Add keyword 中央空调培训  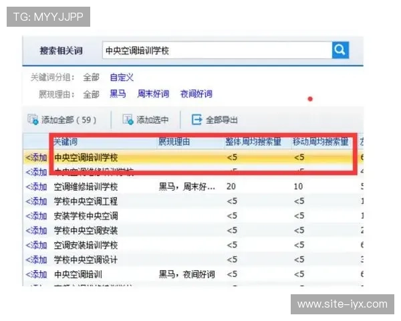coord(36,275)
